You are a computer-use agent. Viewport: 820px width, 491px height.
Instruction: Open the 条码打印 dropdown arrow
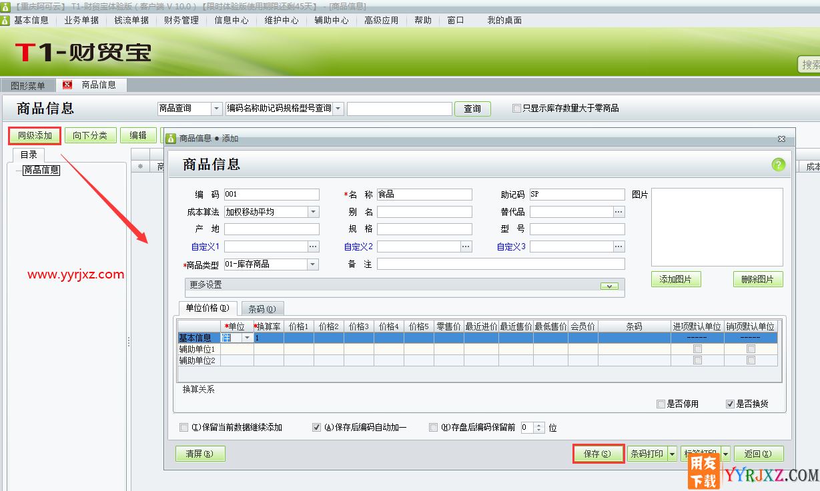672,454
